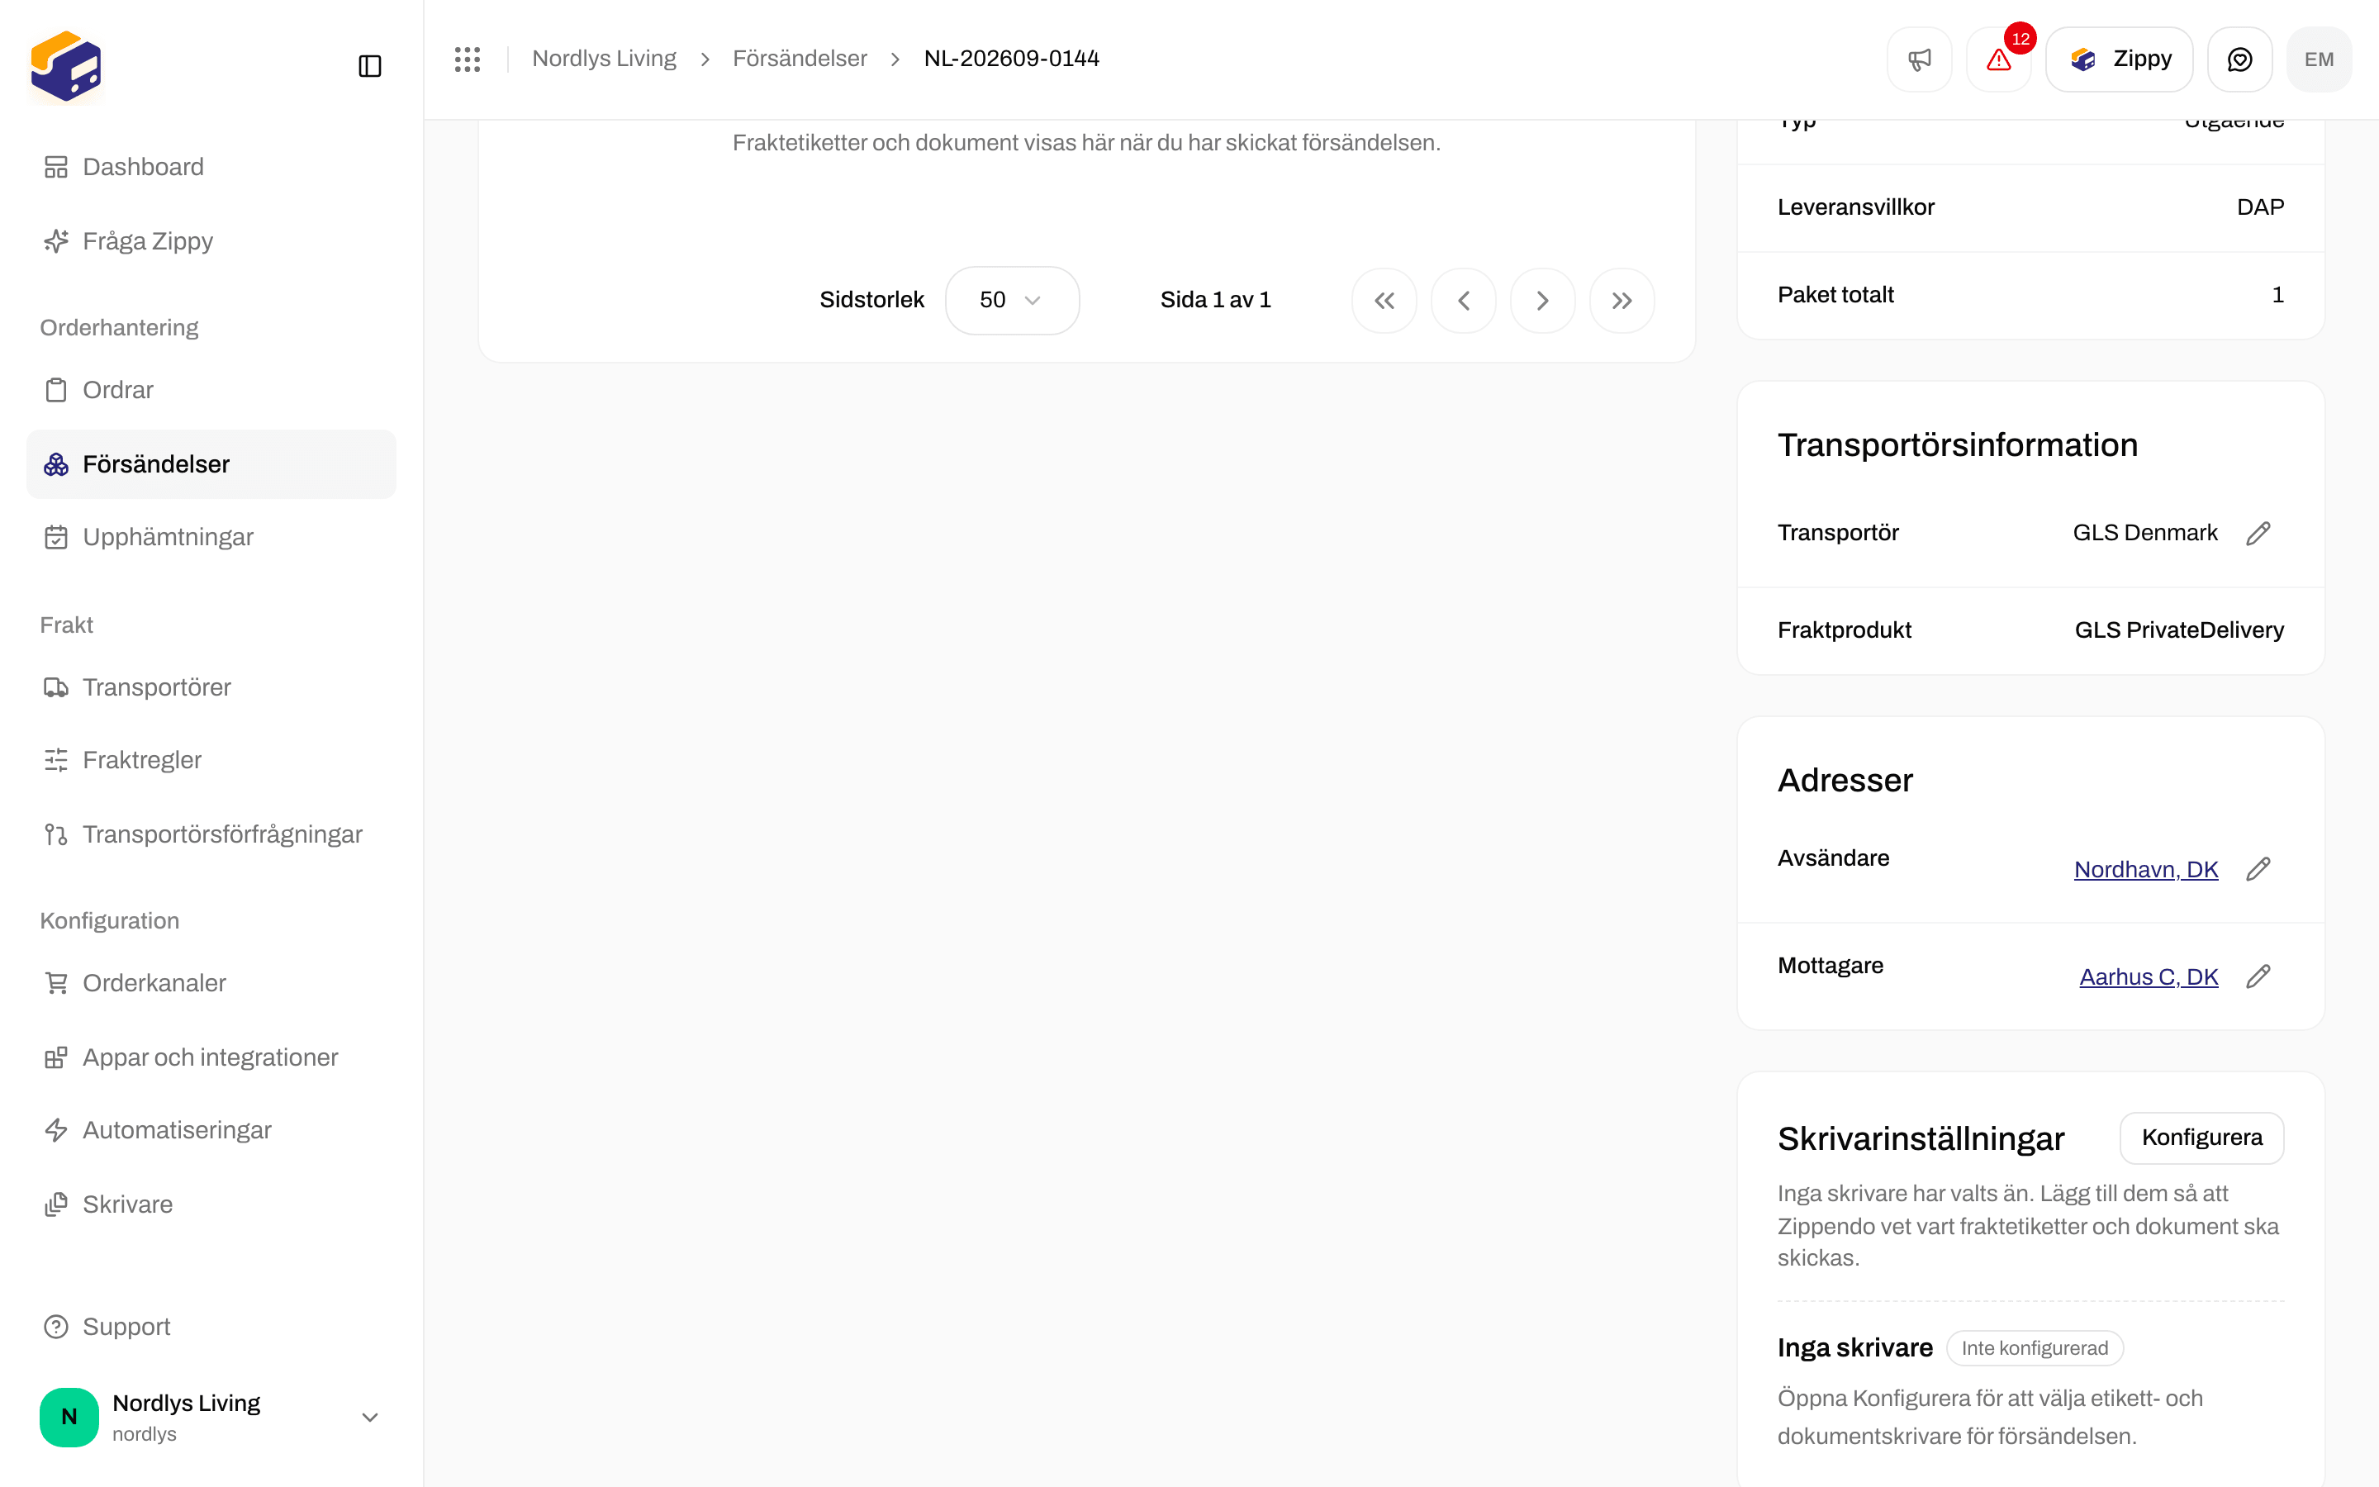Open Transportörer in sidebar
This screenshot has height=1487, width=2379.
click(211, 687)
